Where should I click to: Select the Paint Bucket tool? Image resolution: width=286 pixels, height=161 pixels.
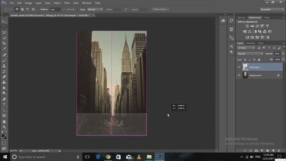point(4,82)
